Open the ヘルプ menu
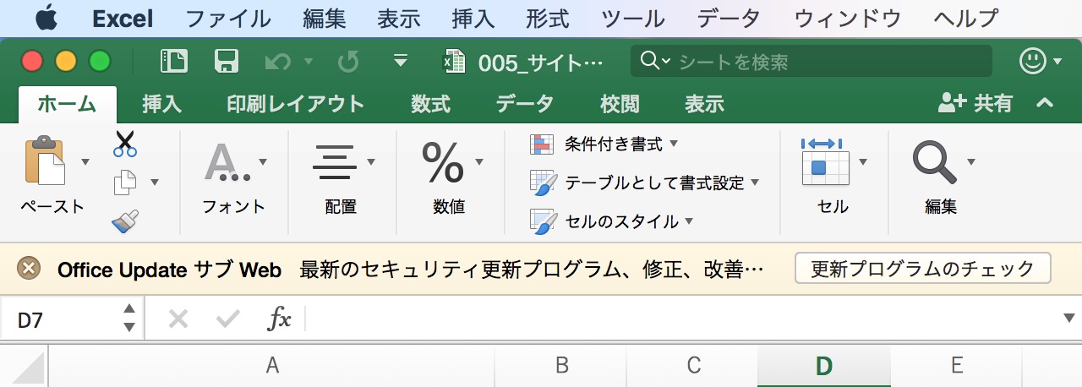 (966, 18)
